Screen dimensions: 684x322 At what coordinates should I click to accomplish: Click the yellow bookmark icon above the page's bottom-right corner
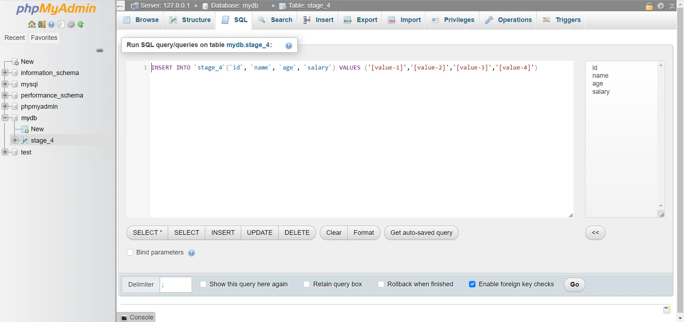pyautogui.click(x=667, y=310)
